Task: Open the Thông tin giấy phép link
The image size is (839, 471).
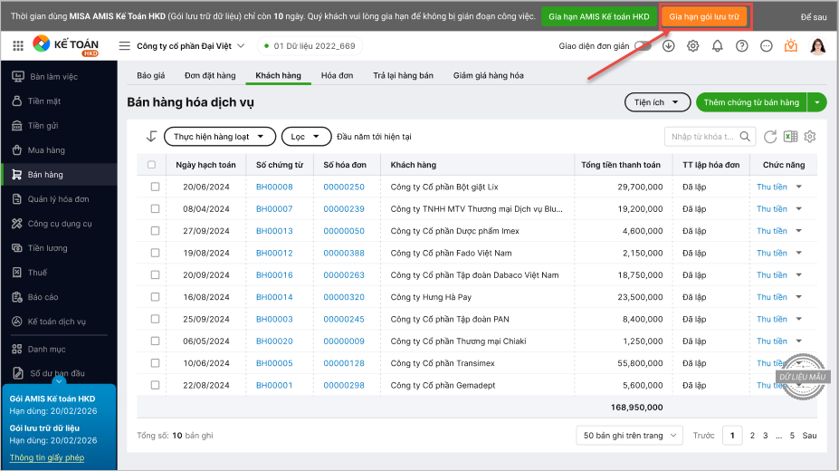Action: click(x=47, y=457)
